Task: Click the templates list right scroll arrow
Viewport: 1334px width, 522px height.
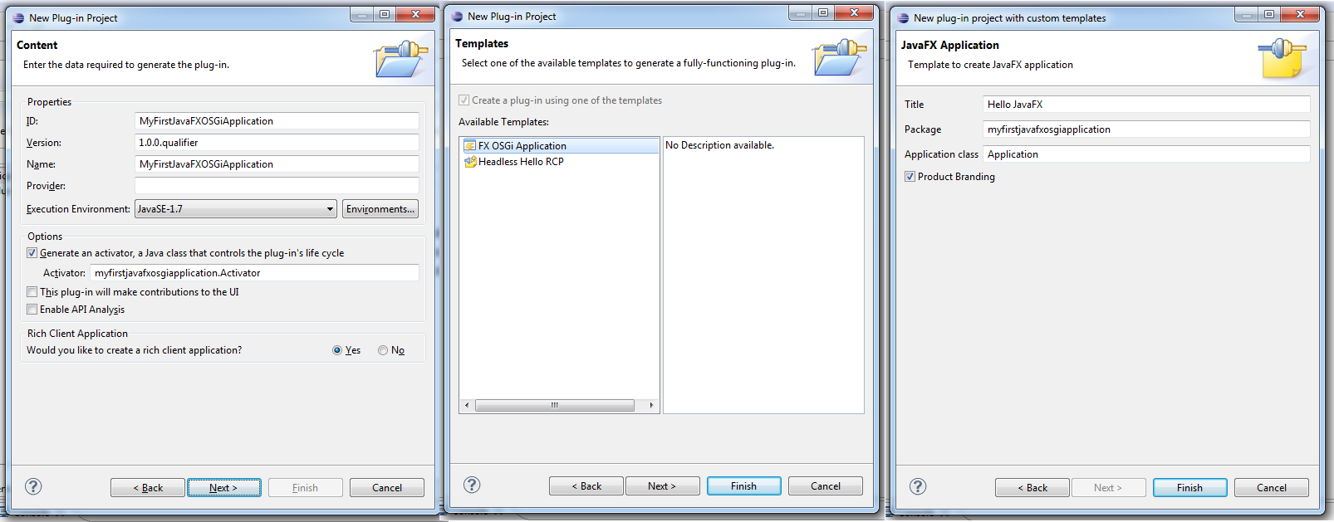Action: pyautogui.click(x=651, y=405)
